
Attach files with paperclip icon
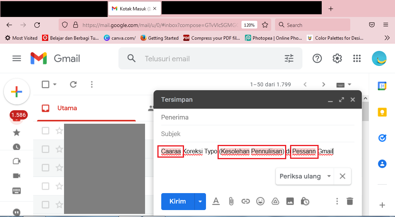(x=231, y=201)
